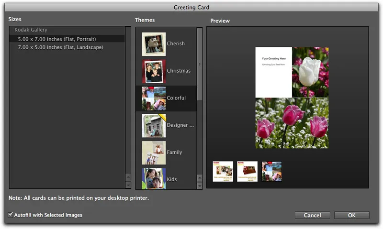Select the Christmas theme thumbnail

point(154,71)
